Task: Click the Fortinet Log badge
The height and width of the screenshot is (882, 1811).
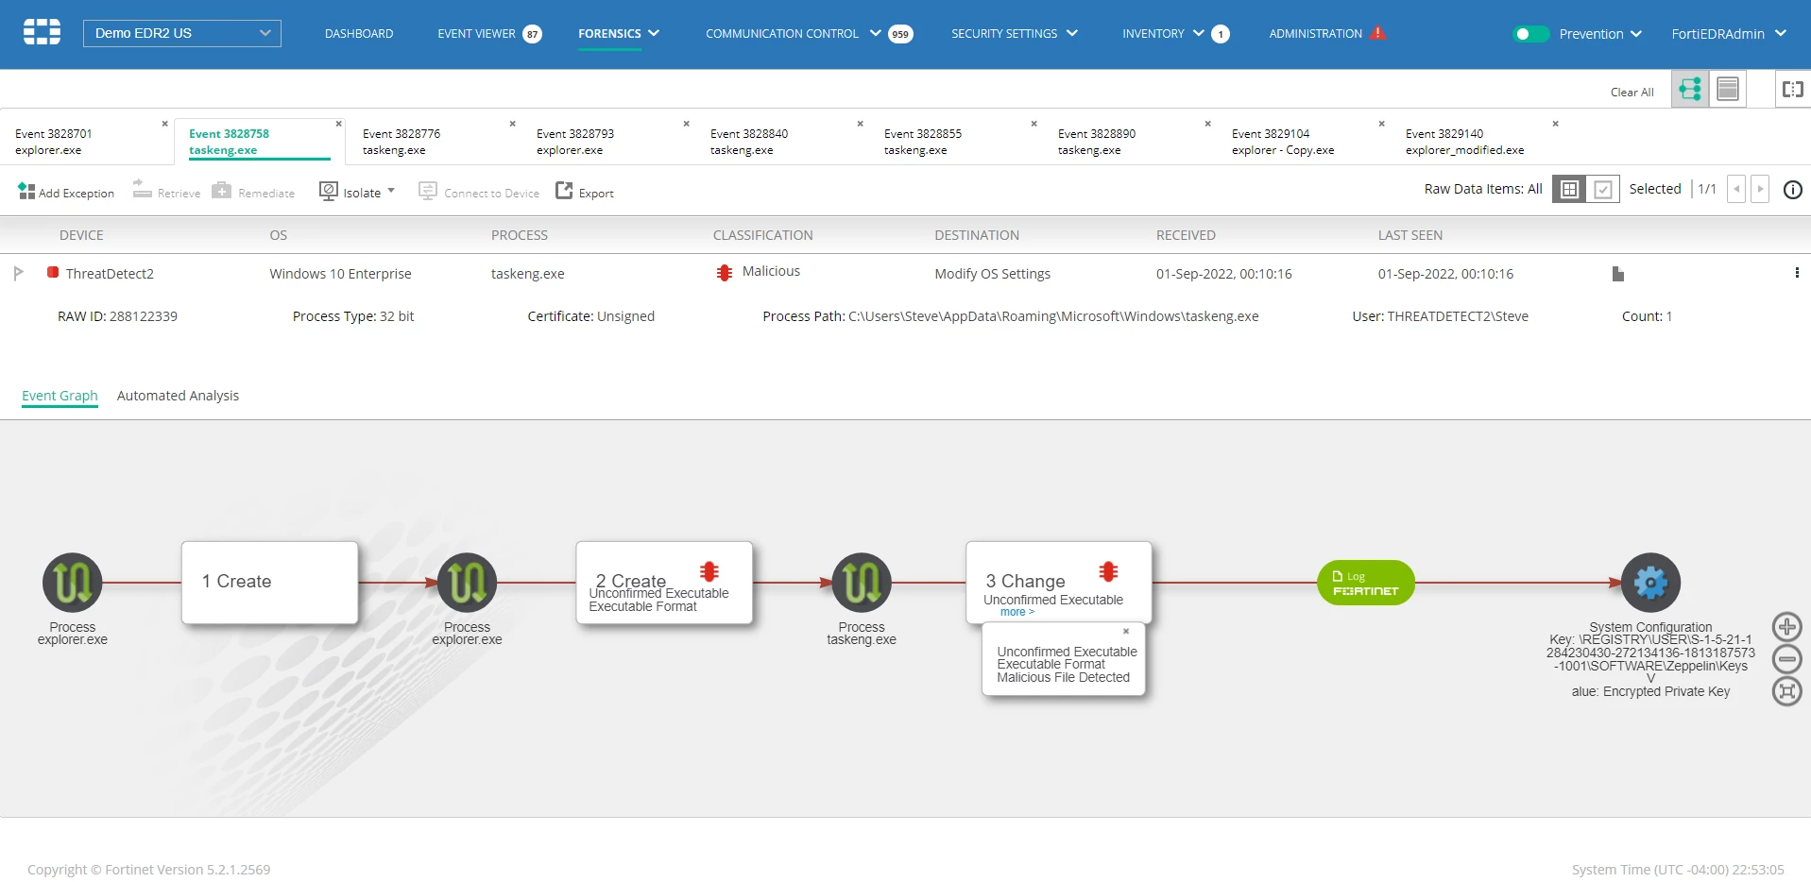Action: point(1365,583)
